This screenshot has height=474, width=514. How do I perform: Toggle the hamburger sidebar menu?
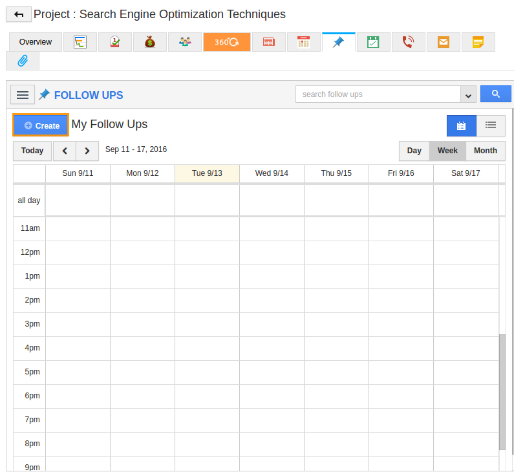coord(23,95)
